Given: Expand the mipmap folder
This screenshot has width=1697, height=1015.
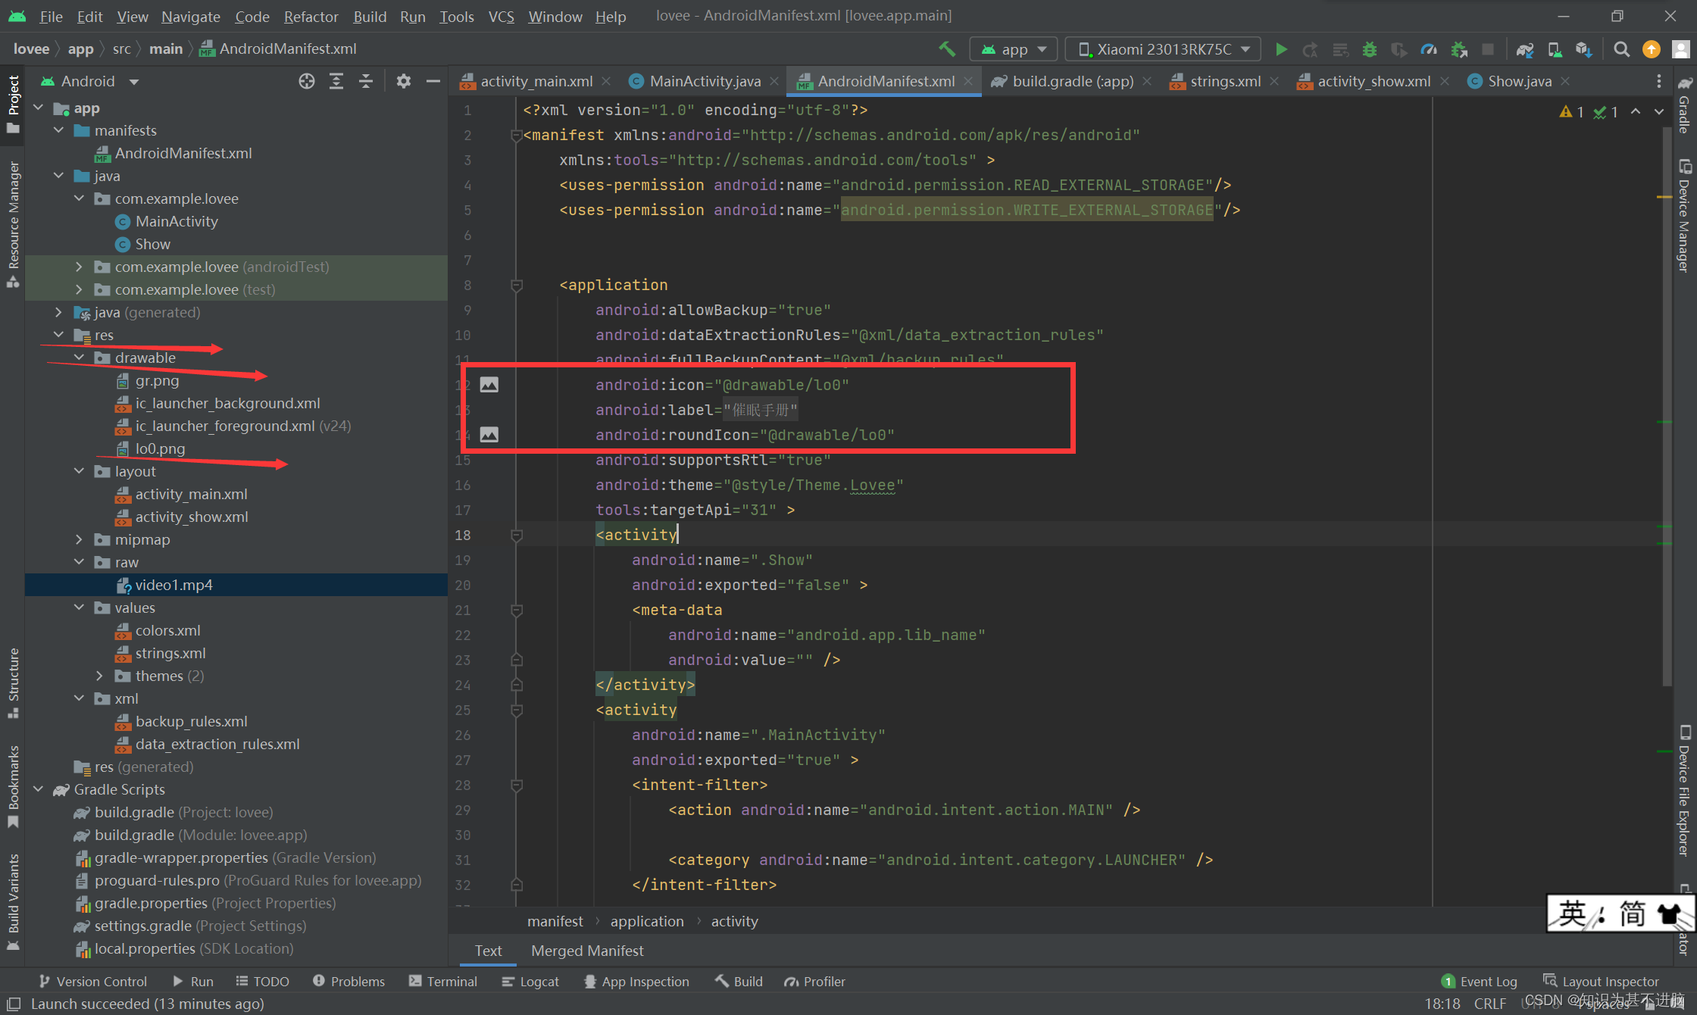Looking at the screenshot, I should [79, 539].
